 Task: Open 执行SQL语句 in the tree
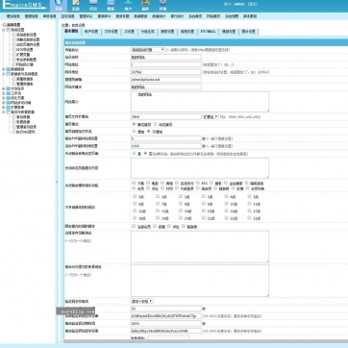(x=26, y=132)
